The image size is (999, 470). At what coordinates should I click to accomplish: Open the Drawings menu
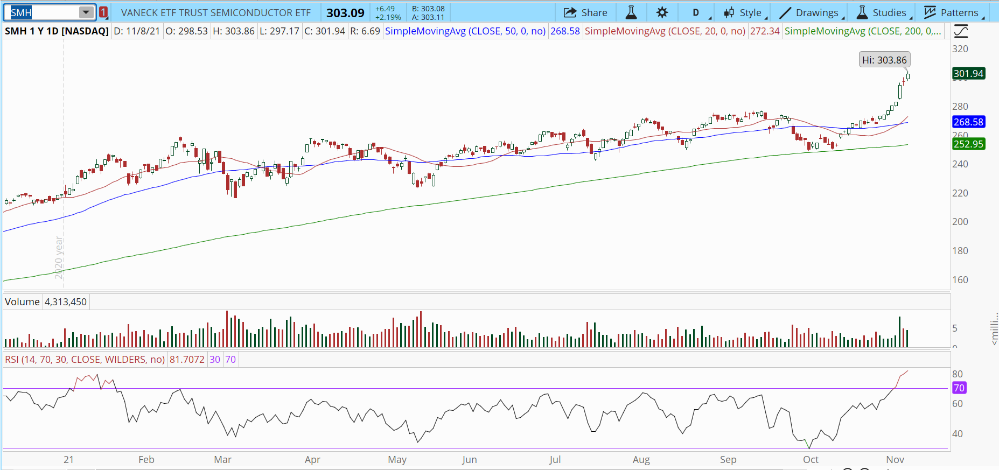(809, 12)
